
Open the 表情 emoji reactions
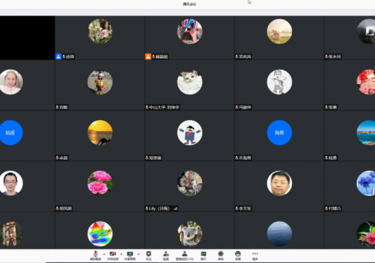238,254
